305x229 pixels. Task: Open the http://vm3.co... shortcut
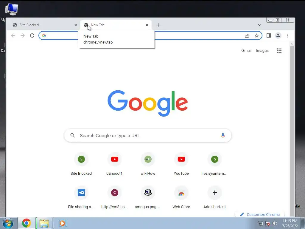click(x=115, y=197)
